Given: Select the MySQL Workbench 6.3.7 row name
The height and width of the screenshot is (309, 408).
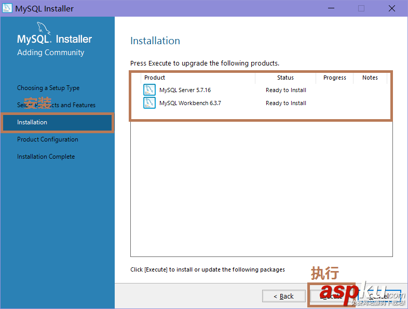Looking at the screenshot, I should tap(190, 103).
